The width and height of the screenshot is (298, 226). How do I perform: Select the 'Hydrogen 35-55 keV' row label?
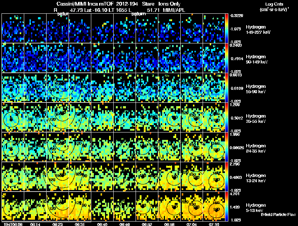256,119
